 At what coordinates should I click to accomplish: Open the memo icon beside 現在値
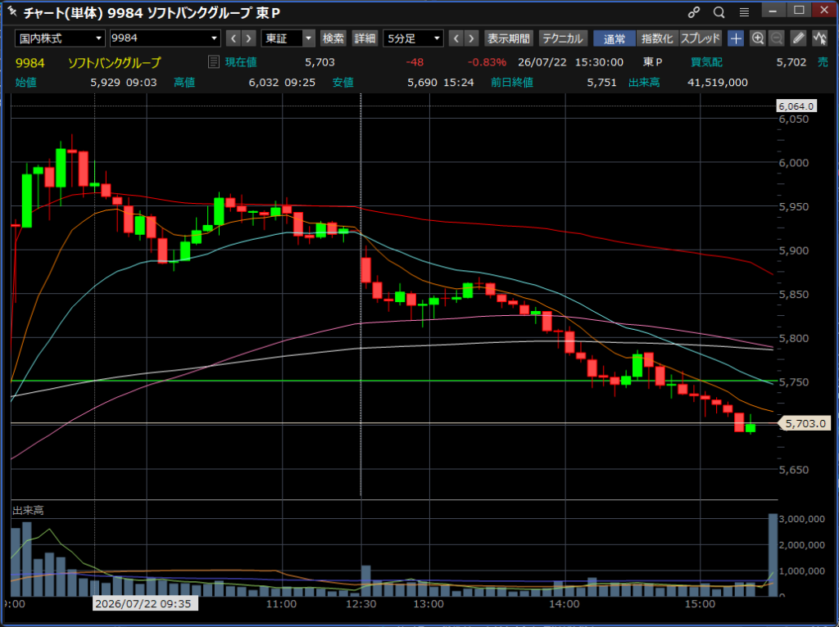[x=213, y=62]
